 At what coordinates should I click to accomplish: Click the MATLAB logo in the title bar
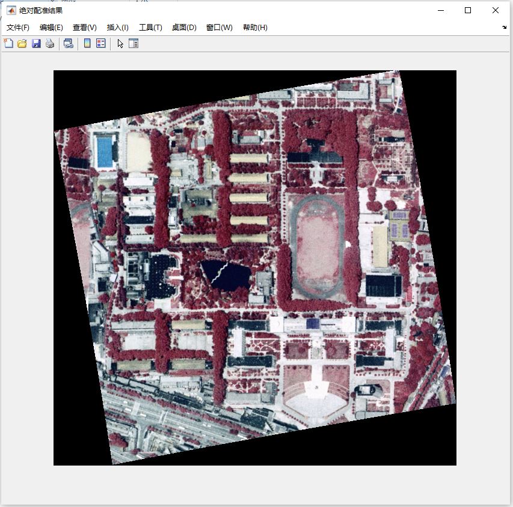pyautogui.click(x=11, y=10)
